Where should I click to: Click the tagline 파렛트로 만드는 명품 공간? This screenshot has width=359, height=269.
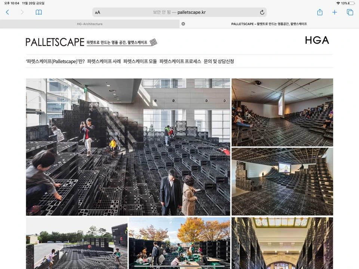[x=117, y=42]
